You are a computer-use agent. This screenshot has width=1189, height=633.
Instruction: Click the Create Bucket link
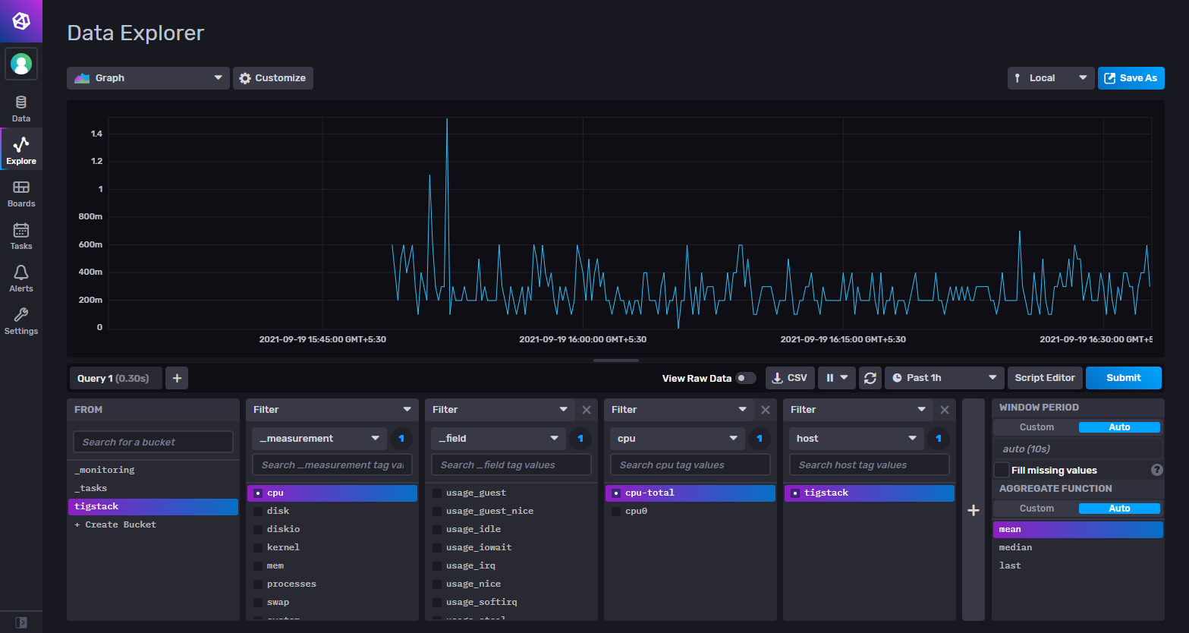click(x=115, y=524)
